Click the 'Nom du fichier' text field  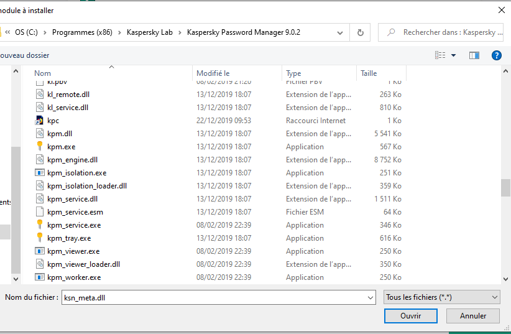tap(211, 297)
